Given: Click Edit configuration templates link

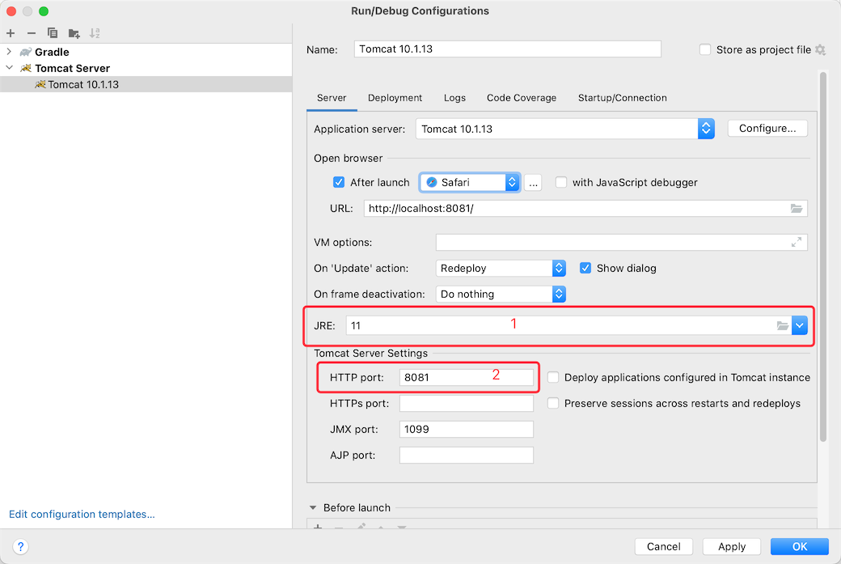Looking at the screenshot, I should [x=82, y=514].
